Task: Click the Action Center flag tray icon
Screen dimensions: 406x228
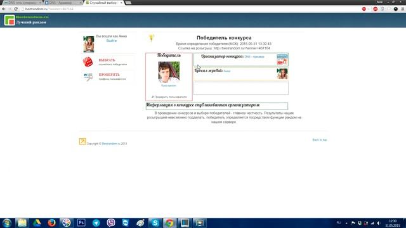Action: [353, 223]
